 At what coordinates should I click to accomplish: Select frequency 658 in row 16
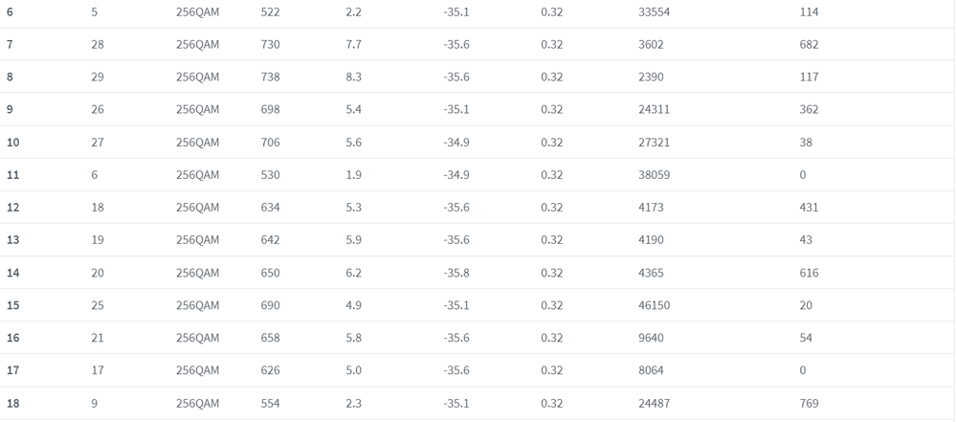[x=270, y=338]
